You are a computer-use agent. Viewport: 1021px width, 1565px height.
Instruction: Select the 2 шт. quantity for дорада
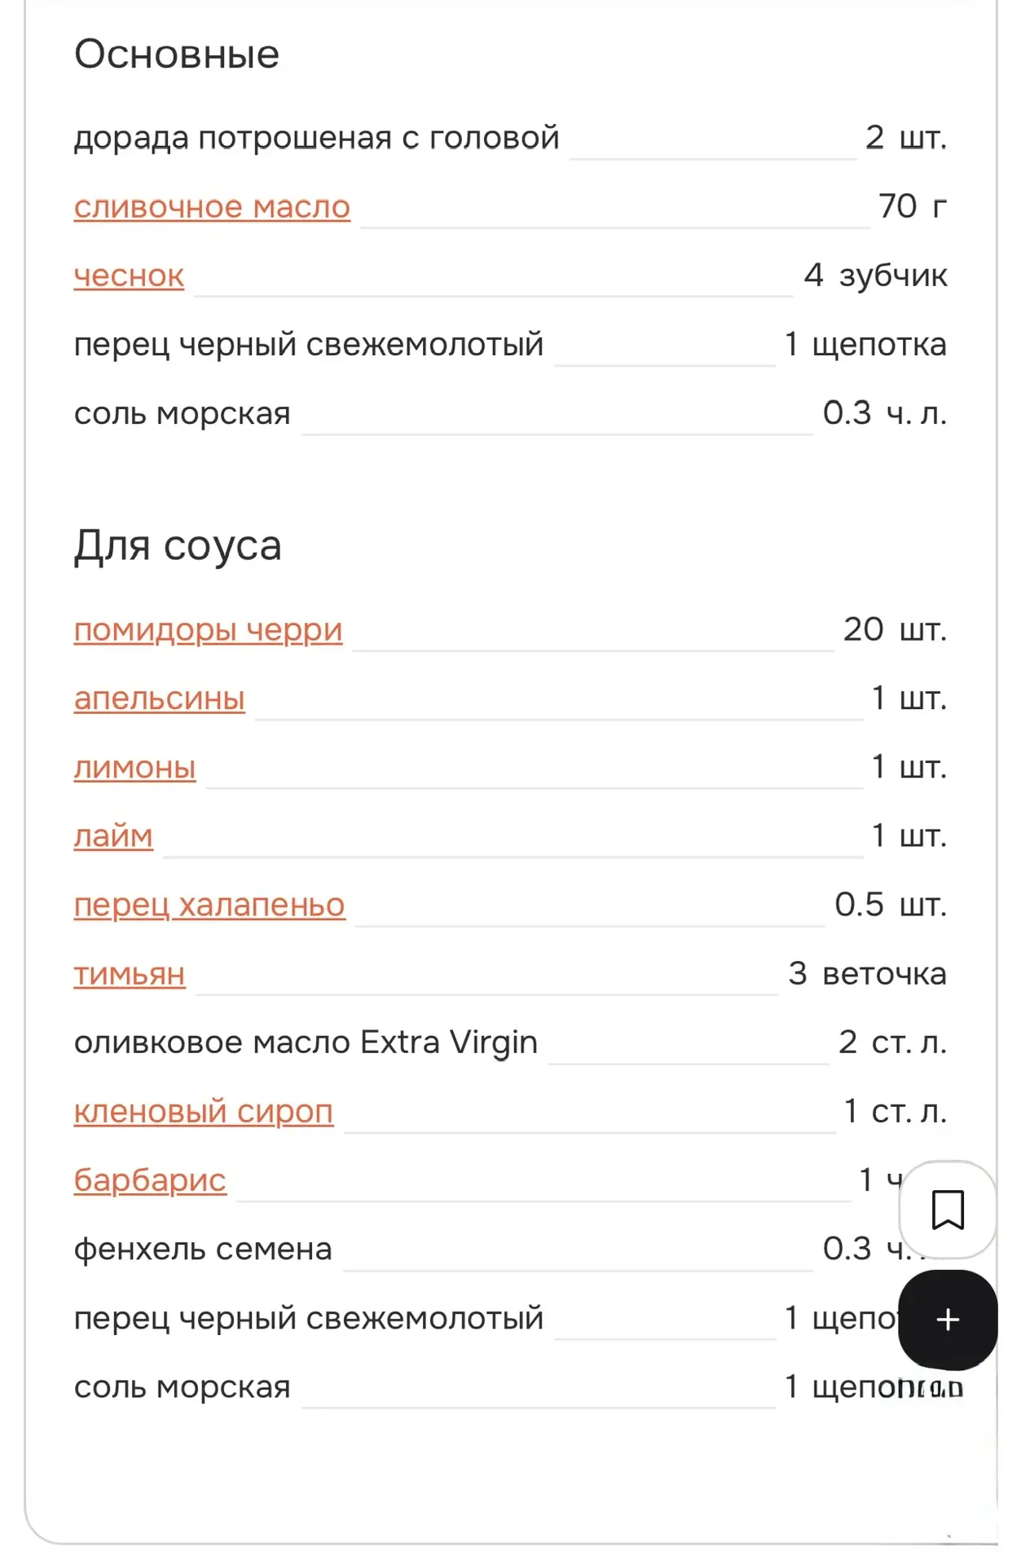pos(906,138)
